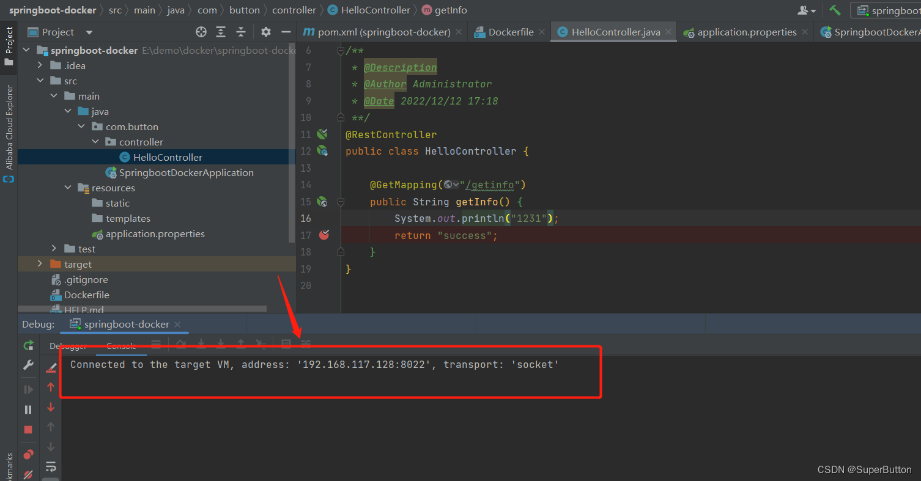Click getInfo in the breadcrumb bar
The width and height of the screenshot is (921, 481).
pyautogui.click(x=451, y=10)
